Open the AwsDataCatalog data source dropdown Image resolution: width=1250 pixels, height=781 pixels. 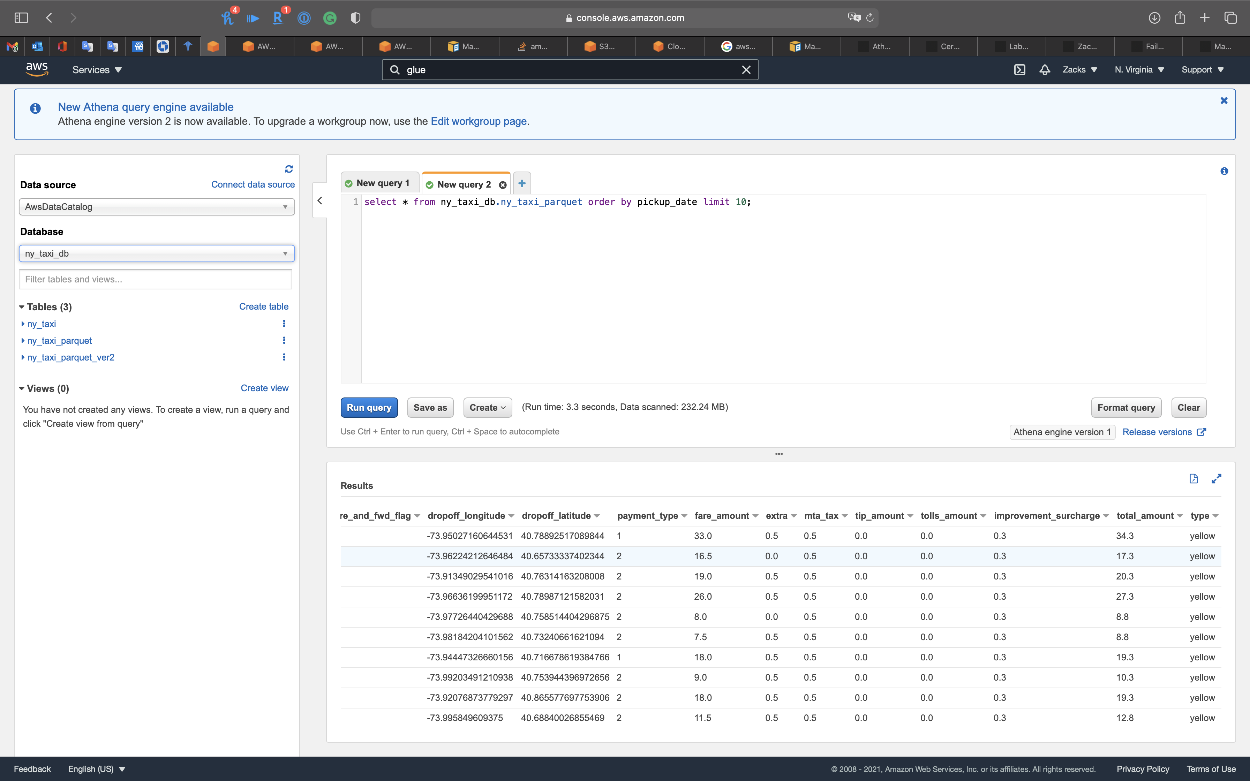pos(157,207)
